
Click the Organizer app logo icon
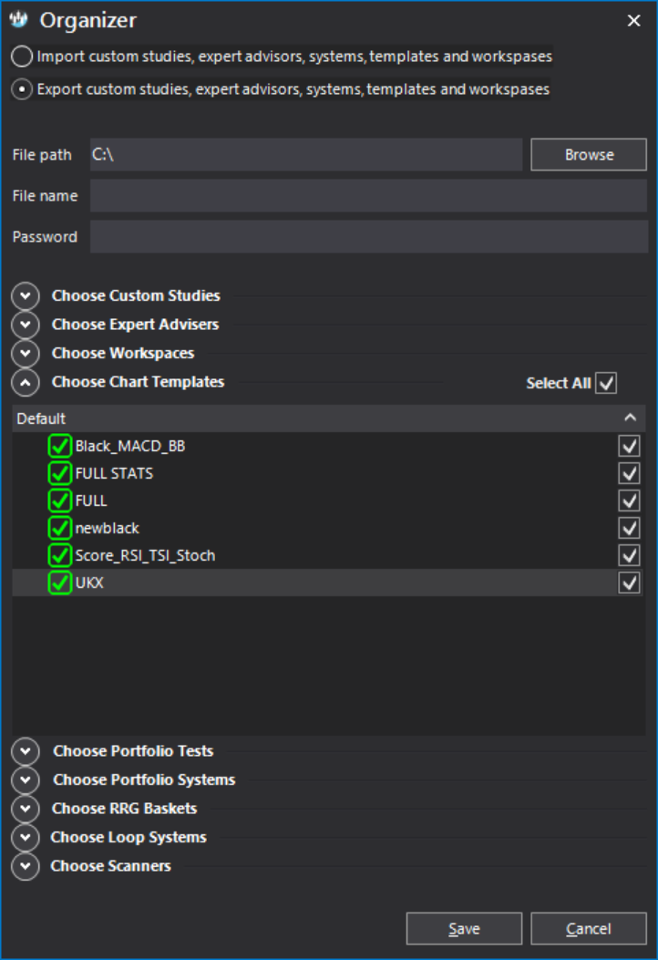(x=19, y=20)
